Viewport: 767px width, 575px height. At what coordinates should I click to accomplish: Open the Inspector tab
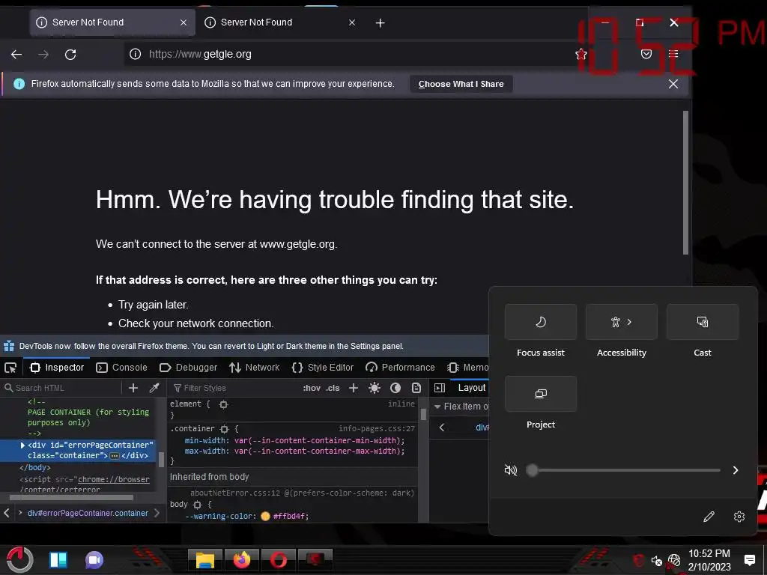pyautogui.click(x=57, y=368)
